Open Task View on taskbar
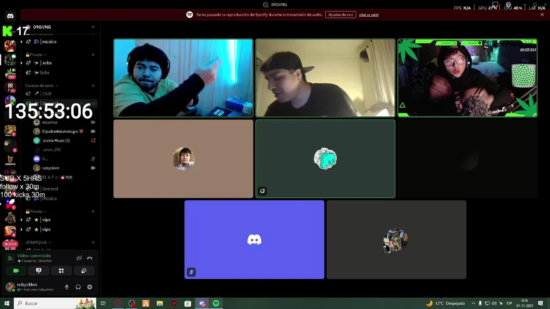The width and height of the screenshot is (550, 309). pos(103,303)
